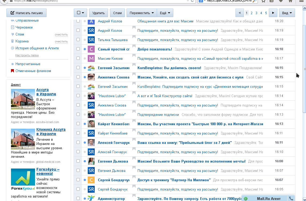Click the purple C avatar of Самый простой email
306x201 pixels.
91,49
